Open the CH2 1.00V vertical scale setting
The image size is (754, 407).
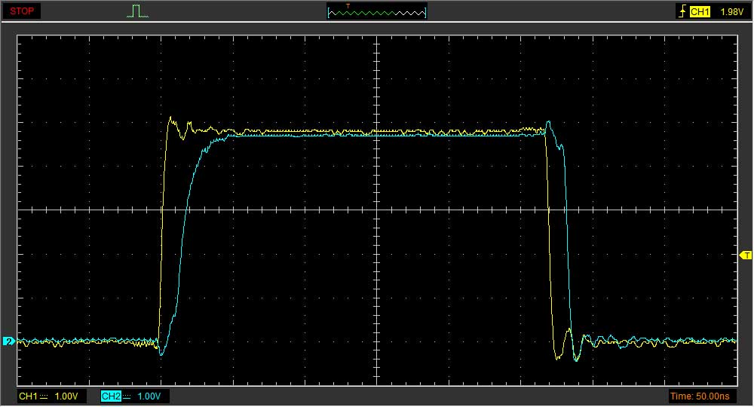point(151,396)
